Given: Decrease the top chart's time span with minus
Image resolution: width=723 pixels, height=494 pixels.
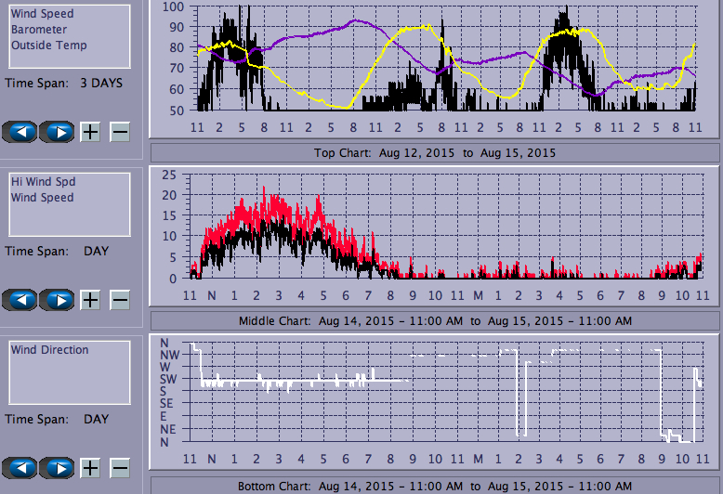Looking at the screenshot, I should 120,131.
